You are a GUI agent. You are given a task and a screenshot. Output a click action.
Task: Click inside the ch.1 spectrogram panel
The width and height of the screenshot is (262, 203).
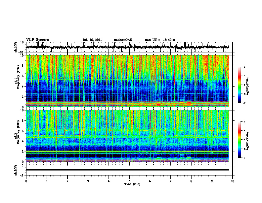click(127, 81)
